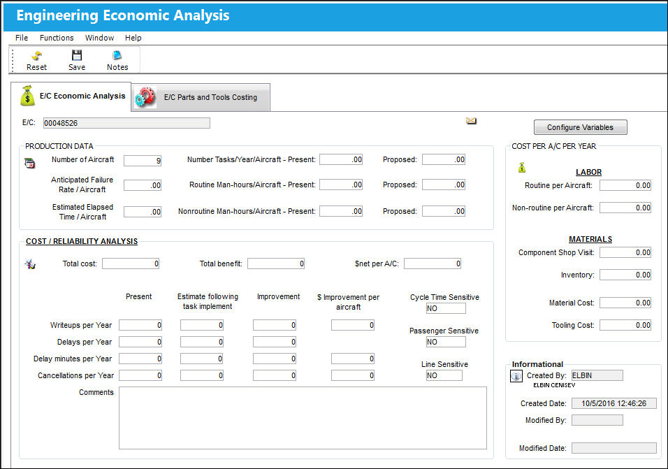The image size is (668, 469).
Task: Click the Configure Variables button
Action: coord(580,127)
